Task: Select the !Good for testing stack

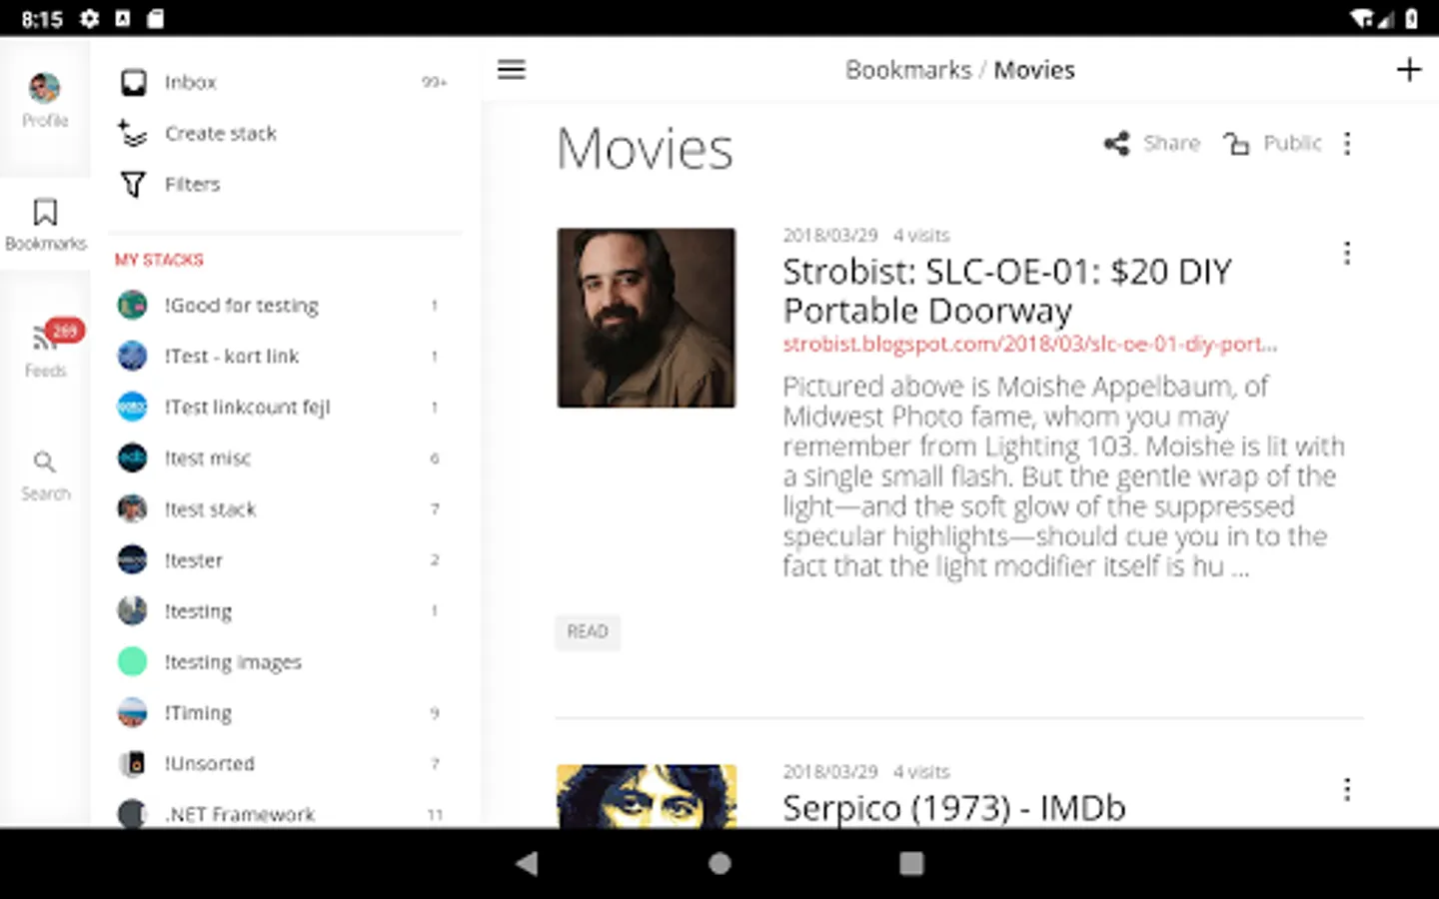Action: point(280,306)
